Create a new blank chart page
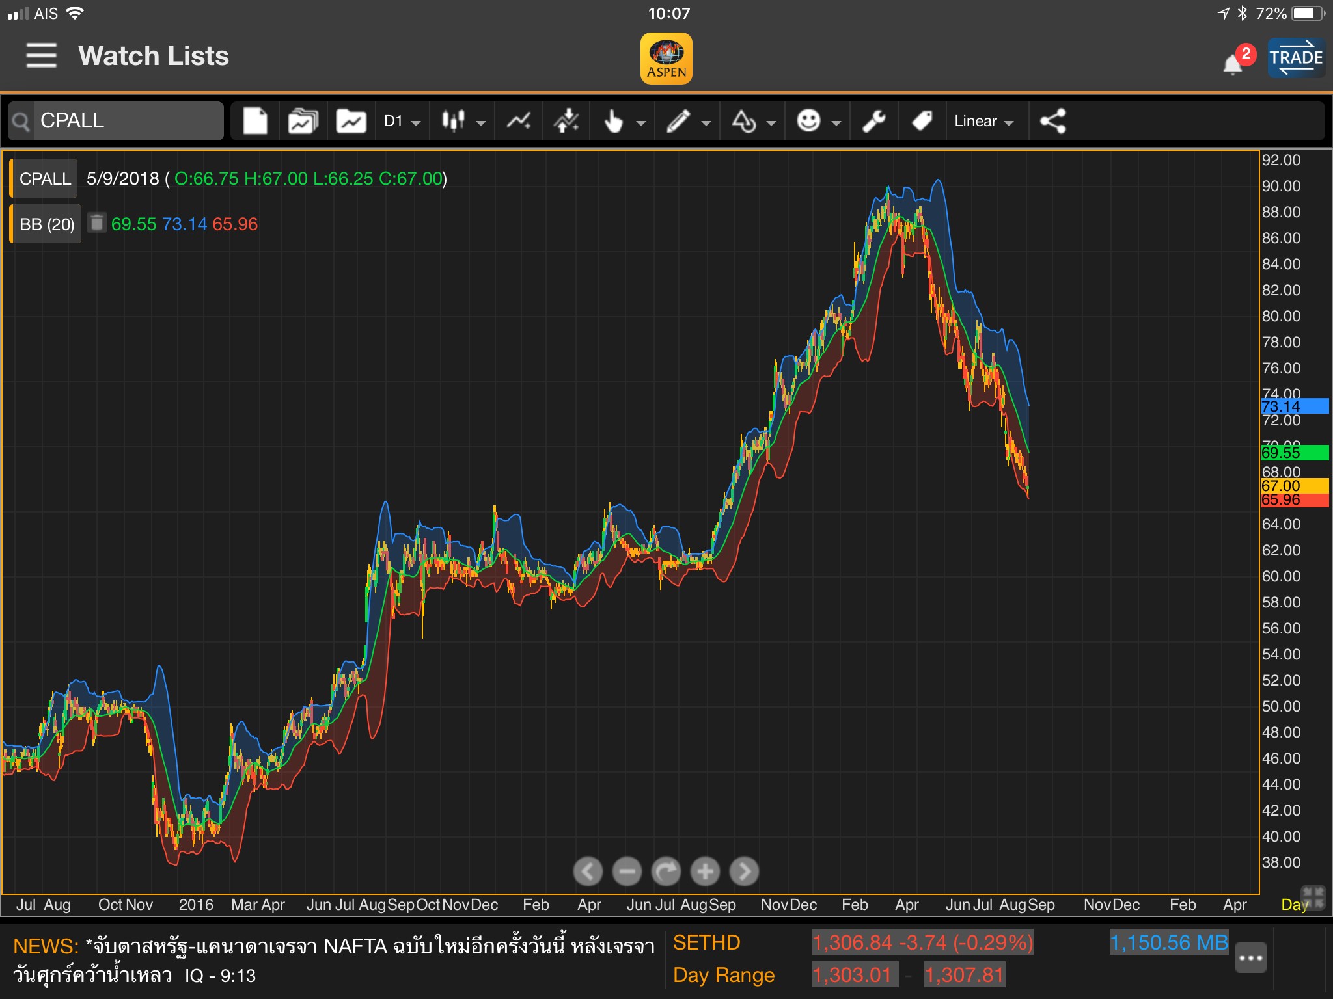The height and width of the screenshot is (999, 1333). (255, 121)
